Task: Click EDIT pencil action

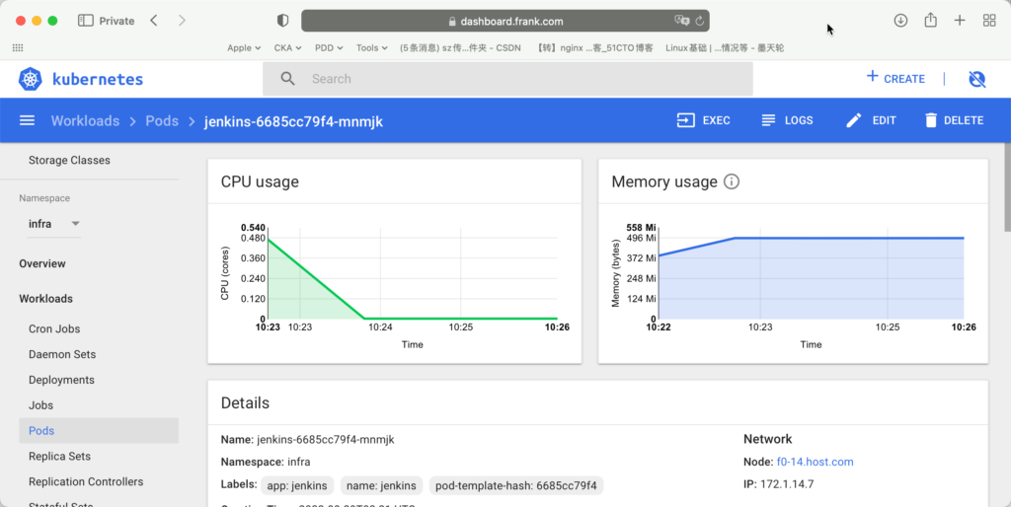Action: 871,120
